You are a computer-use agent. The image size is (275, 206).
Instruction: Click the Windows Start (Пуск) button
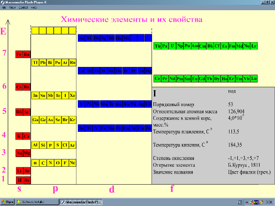(x=7, y=202)
